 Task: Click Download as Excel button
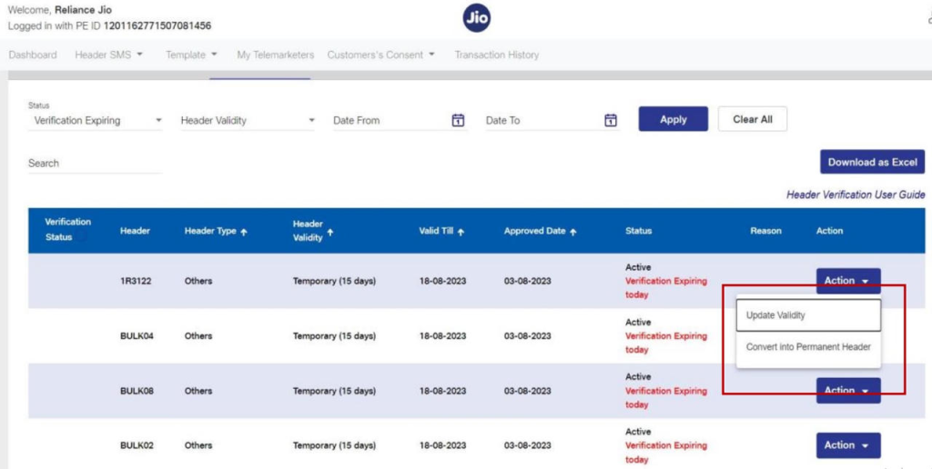click(873, 162)
